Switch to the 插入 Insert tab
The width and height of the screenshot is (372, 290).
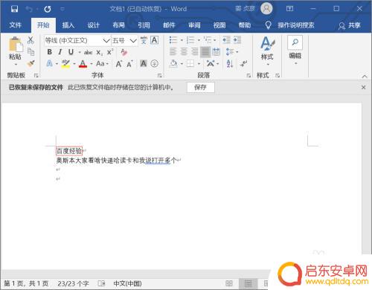click(68, 25)
